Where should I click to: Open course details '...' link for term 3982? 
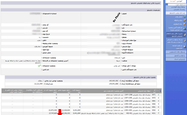click(x=12, y=104)
